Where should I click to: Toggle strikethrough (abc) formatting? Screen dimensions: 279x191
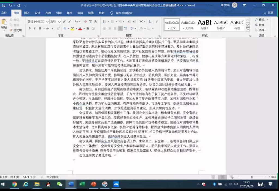point(48,28)
